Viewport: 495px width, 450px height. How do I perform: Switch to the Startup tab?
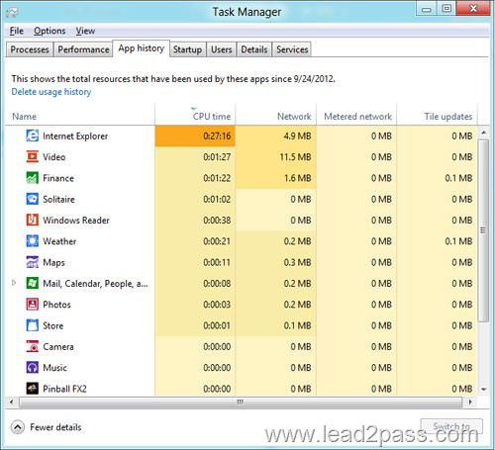coord(187,49)
